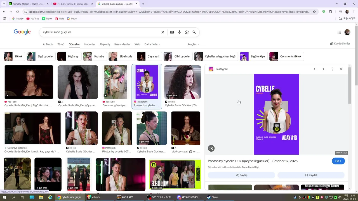Select the Big5turkiye filter chip
Screen dimensions: 358x201
(254, 56)
